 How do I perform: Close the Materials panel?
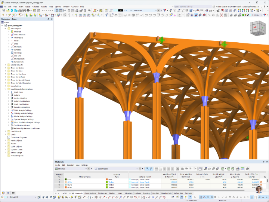267,162
